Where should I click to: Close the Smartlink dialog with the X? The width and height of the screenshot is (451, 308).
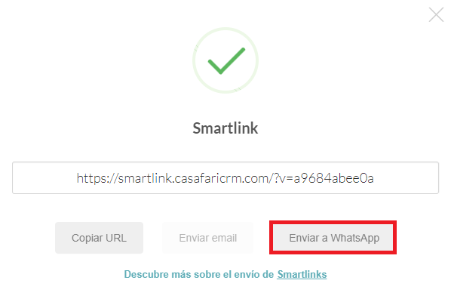pyautogui.click(x=436, y=14)
